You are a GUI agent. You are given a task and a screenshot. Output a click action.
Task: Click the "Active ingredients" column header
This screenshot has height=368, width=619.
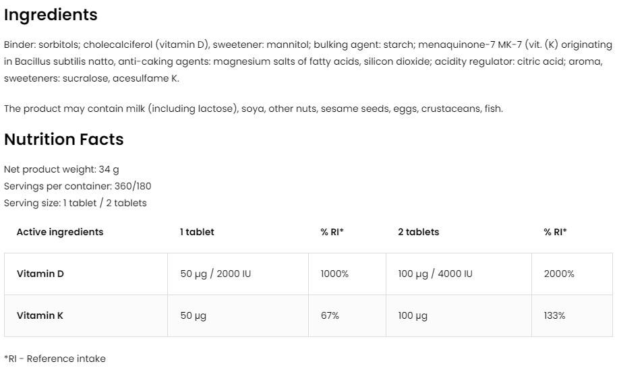tap(60, 232)
